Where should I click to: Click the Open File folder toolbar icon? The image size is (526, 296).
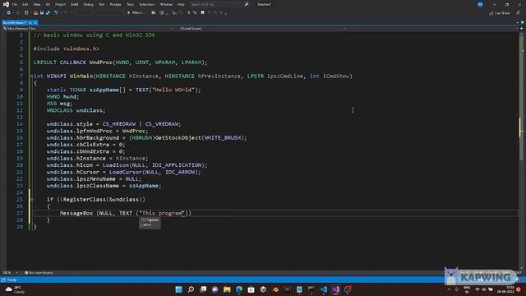[35, 13]
